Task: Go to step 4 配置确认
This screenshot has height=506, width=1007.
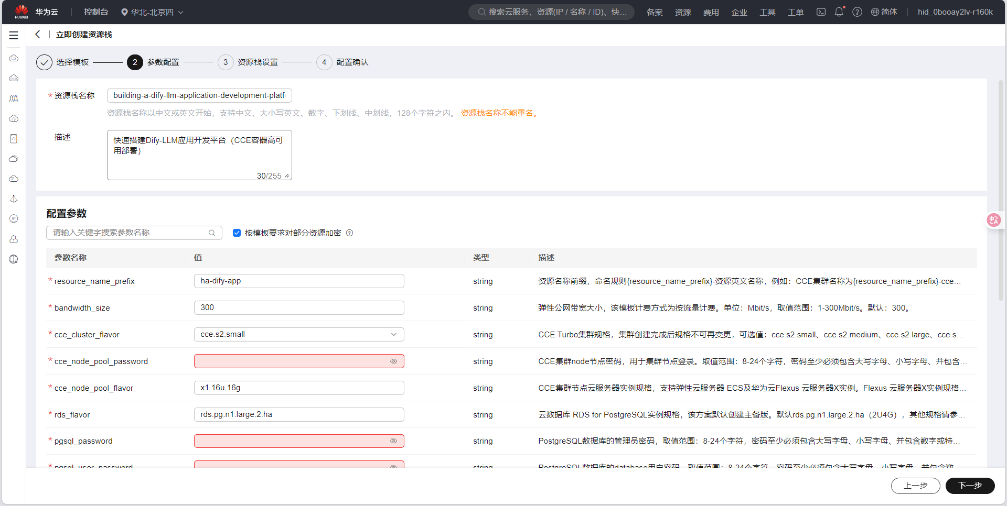Action: click(342, 62)
